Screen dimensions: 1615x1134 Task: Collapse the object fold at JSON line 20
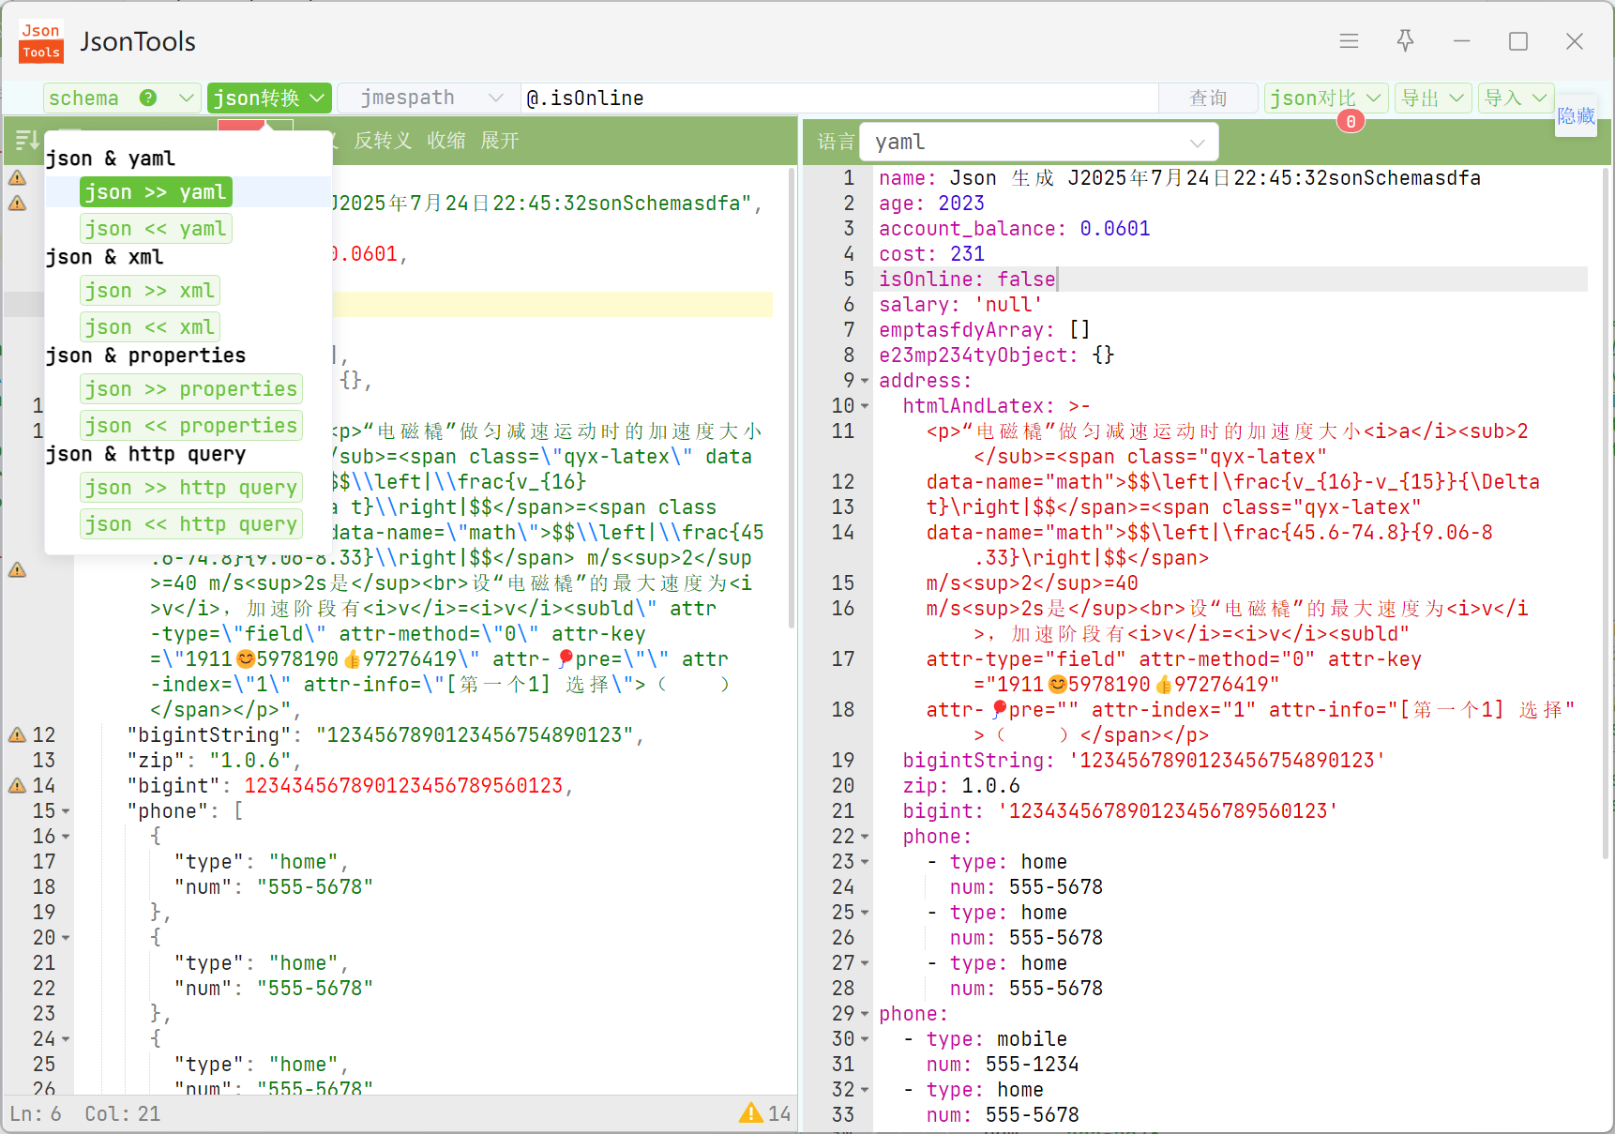click(66, 939)
